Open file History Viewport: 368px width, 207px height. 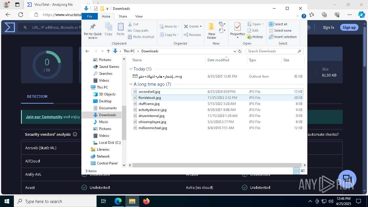click(255, 37)
